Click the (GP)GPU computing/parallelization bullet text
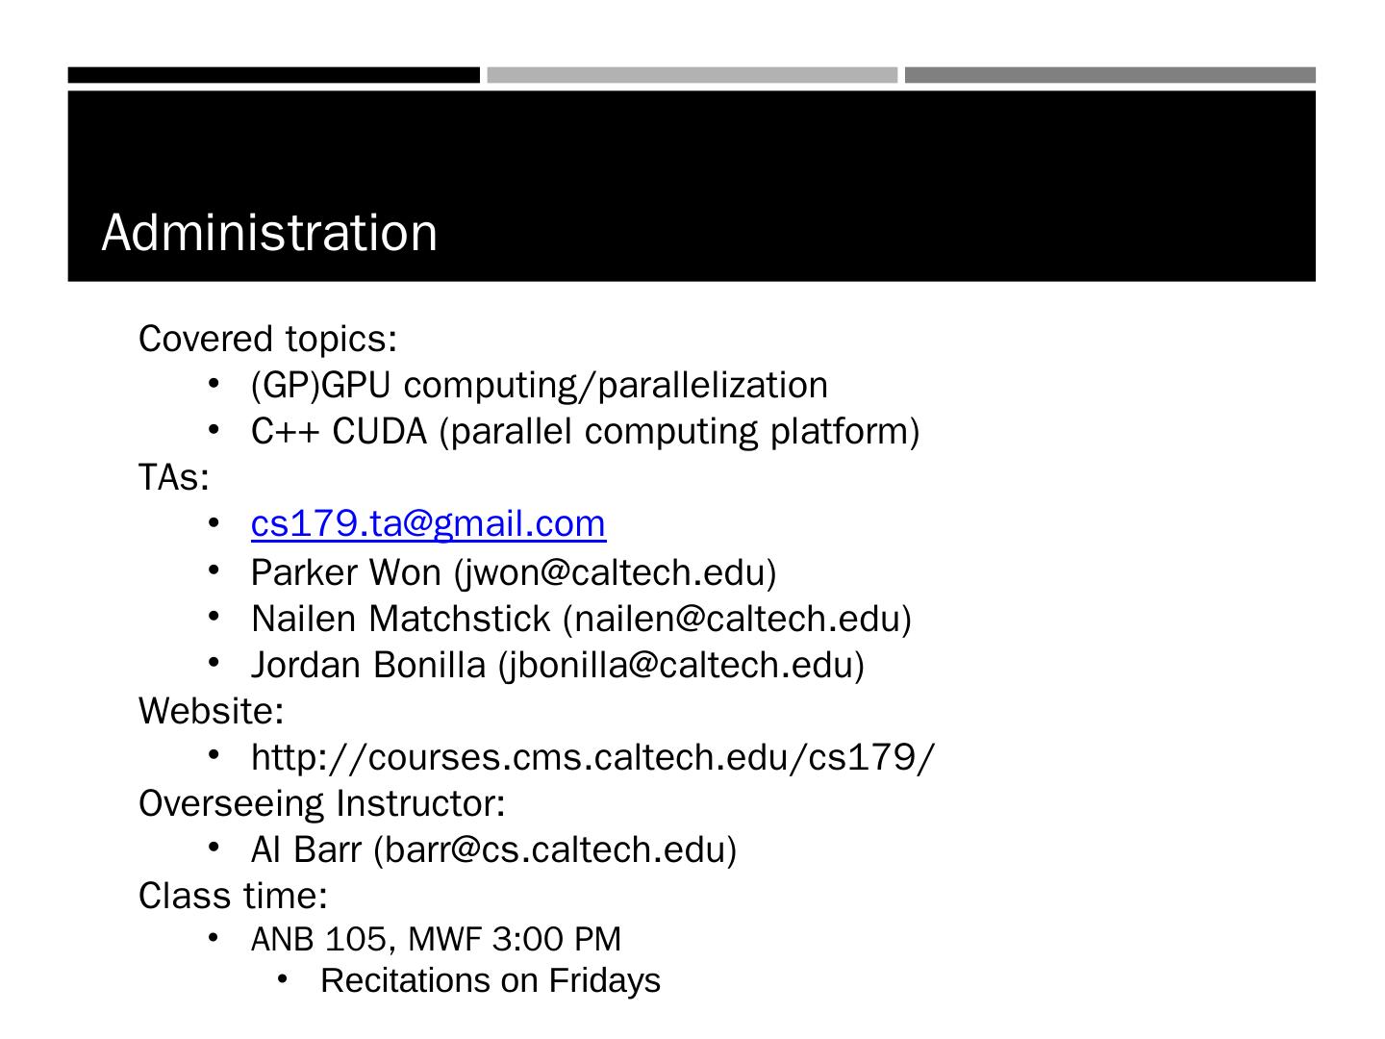This screenshot has width=1385, height=1039. coord(539,386)
